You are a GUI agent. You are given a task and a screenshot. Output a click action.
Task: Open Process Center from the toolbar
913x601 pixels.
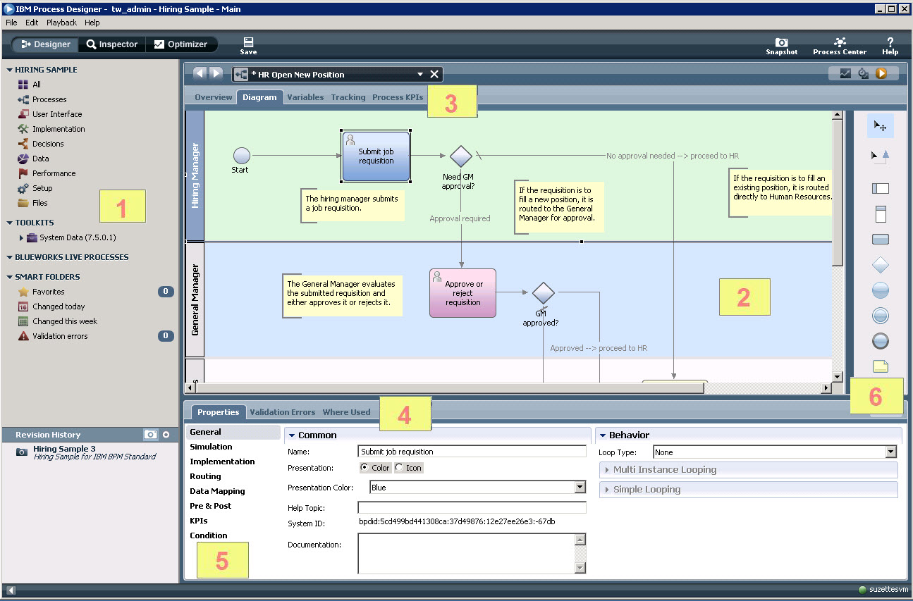coord(839,44)
